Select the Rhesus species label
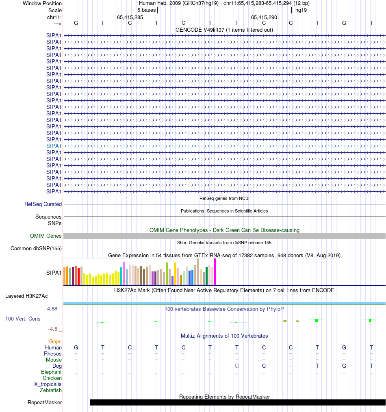This screenshot has width=386, height=412. (x=52, y=353)
